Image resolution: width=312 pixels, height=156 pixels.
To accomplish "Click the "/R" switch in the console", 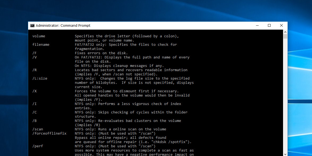I will tap(35, 70).
